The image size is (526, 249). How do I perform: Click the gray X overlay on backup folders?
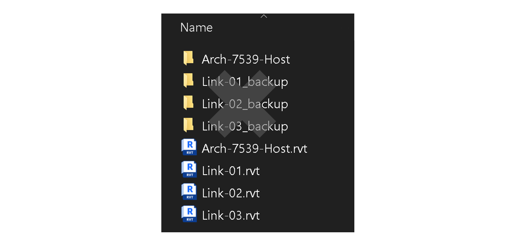tap(242, 104)
